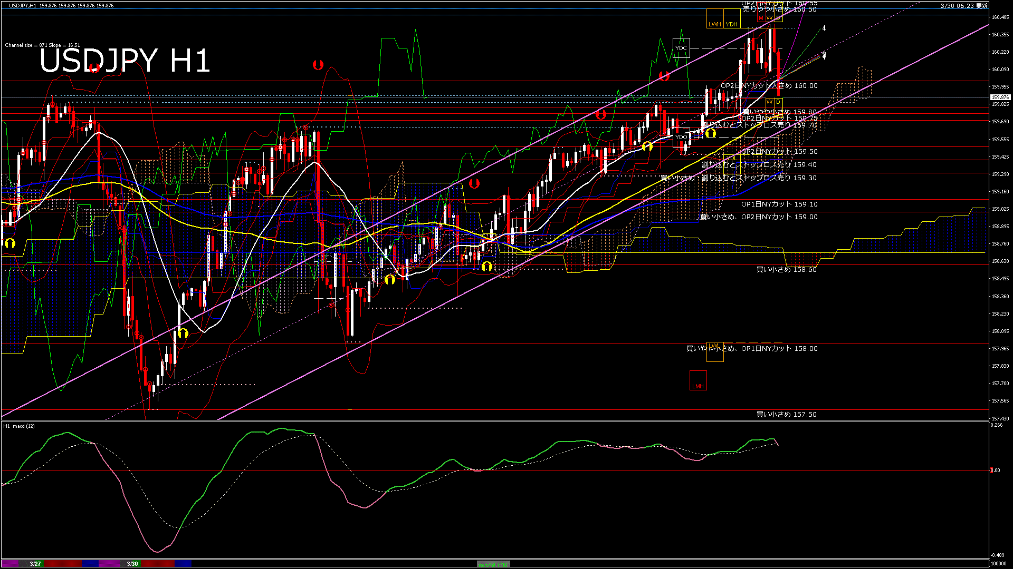
Task: Click the YDH level box
Action: 731,19
